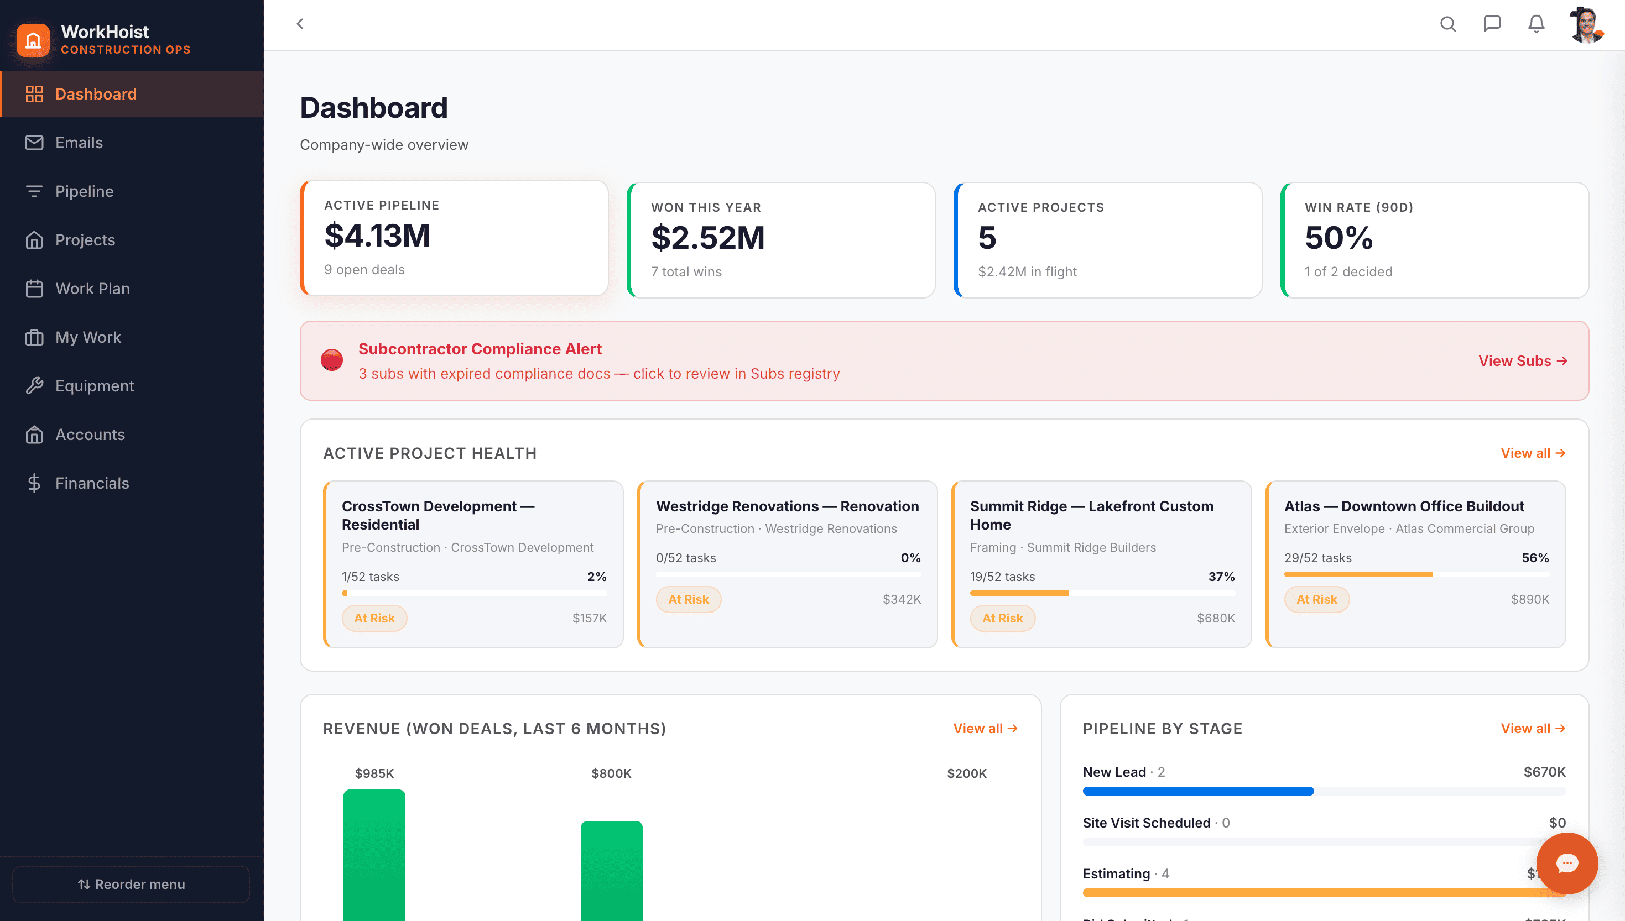Click the New Lead blue stage bar
This screenshot has height=921, width=1625.
[x=1198, y=791]
